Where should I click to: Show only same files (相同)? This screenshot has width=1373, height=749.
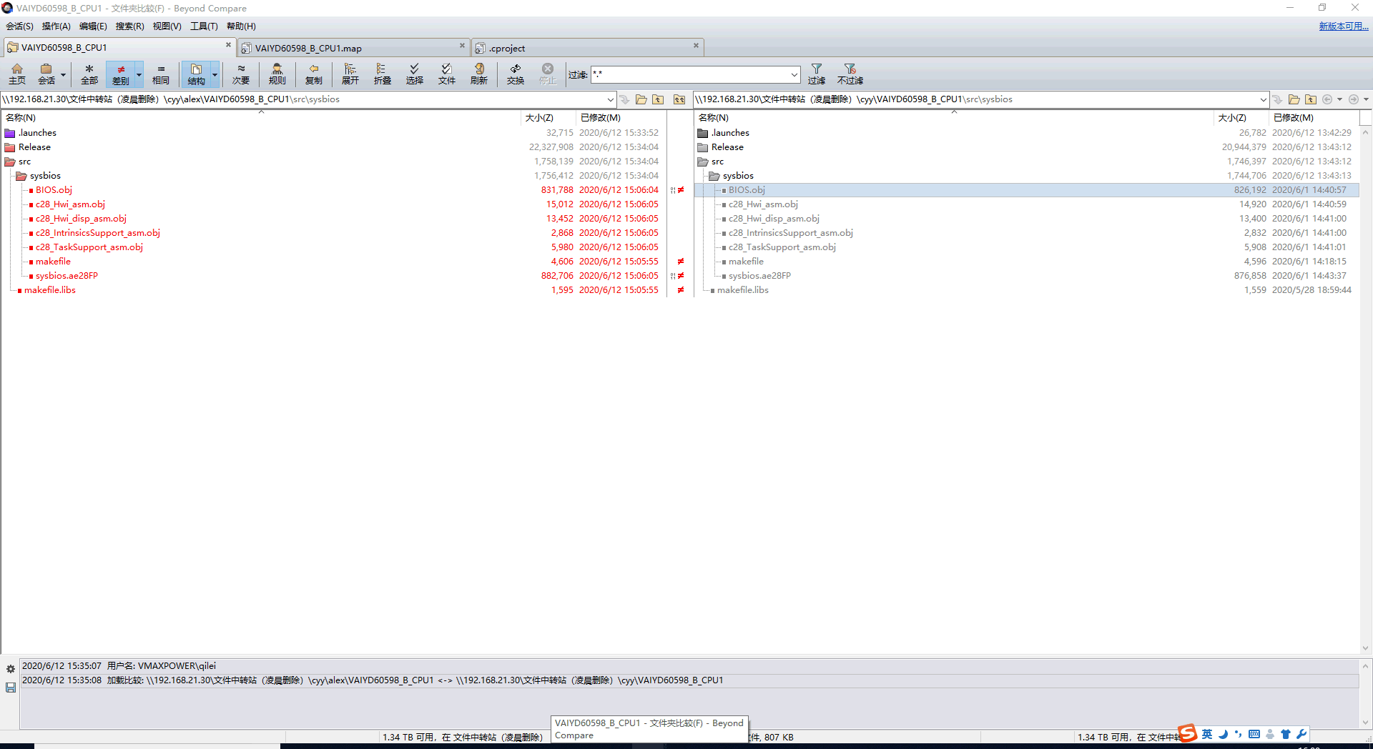click(161, 74)
